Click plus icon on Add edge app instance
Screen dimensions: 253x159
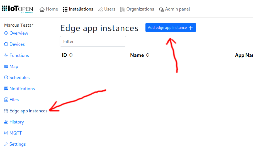click(191, 28)
